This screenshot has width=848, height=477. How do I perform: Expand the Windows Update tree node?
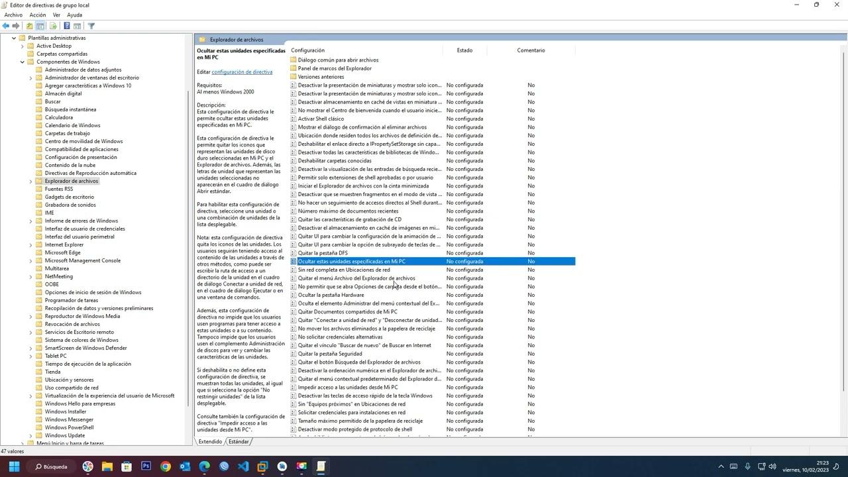pyautogui.click(x=30, y=435)
